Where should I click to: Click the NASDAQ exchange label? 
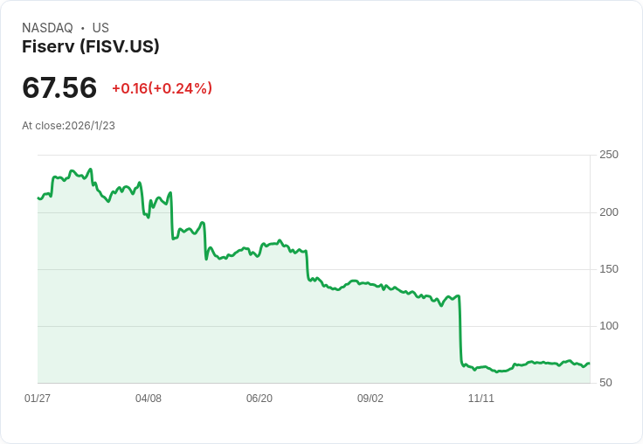47,28
